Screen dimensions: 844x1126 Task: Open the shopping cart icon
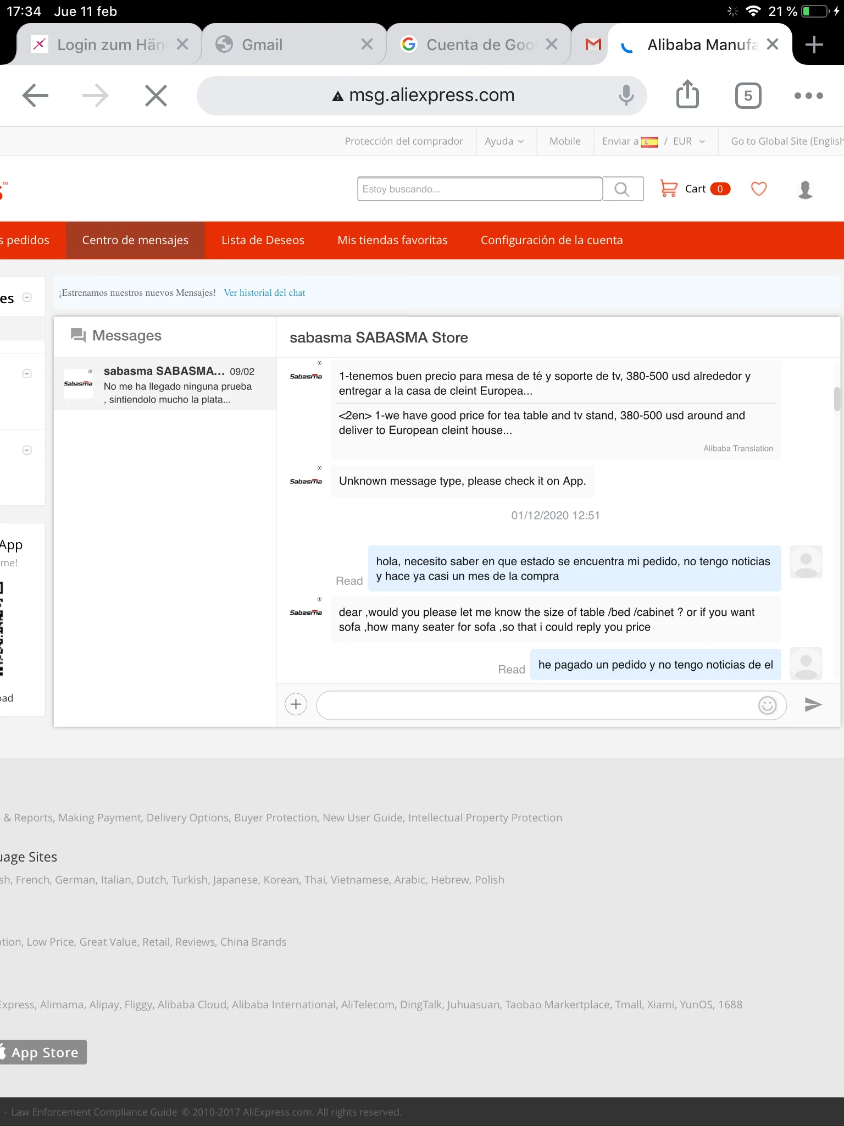(x=669, y=189)
